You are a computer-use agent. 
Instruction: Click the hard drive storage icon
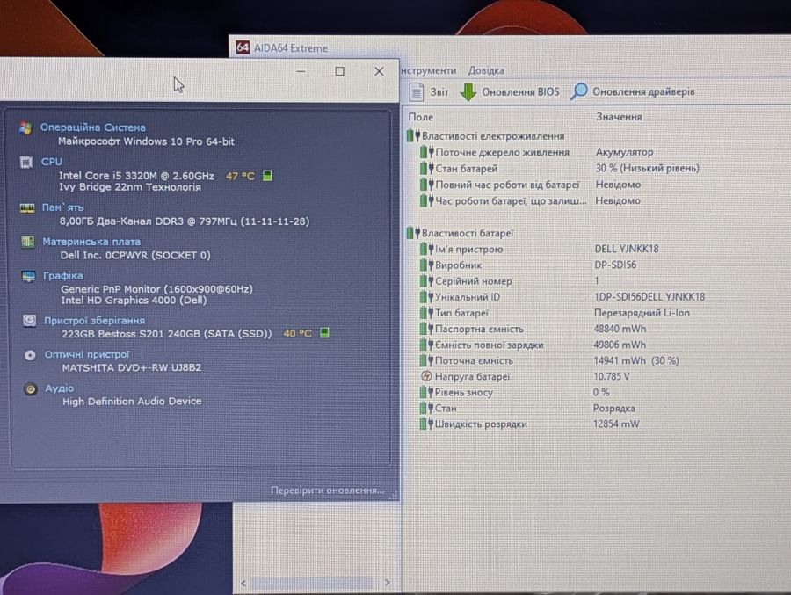[29, 321]
